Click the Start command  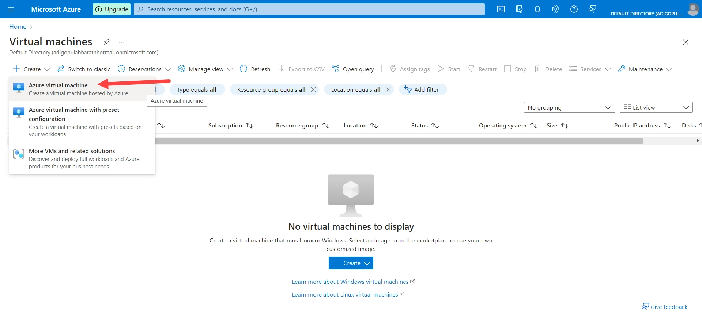449,69
